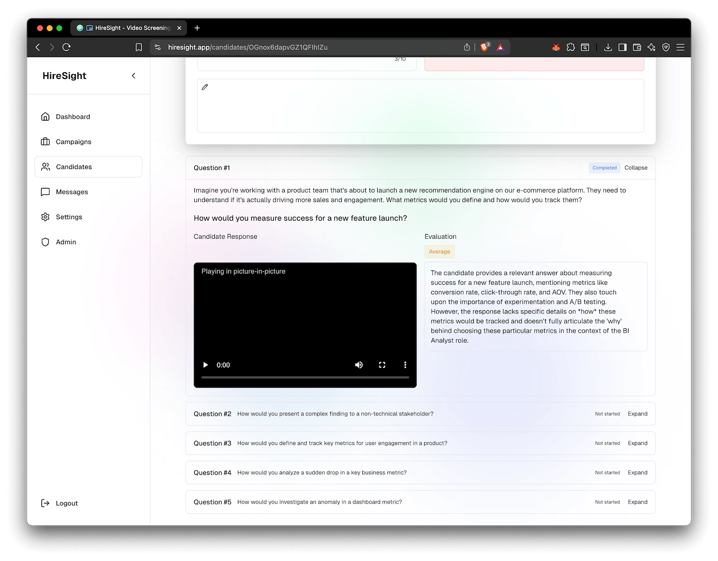Image resolution: width=718 pixels, height=561 pixels.
Task: Click the Average evaluation badge
Action: [x=439, y=252]
